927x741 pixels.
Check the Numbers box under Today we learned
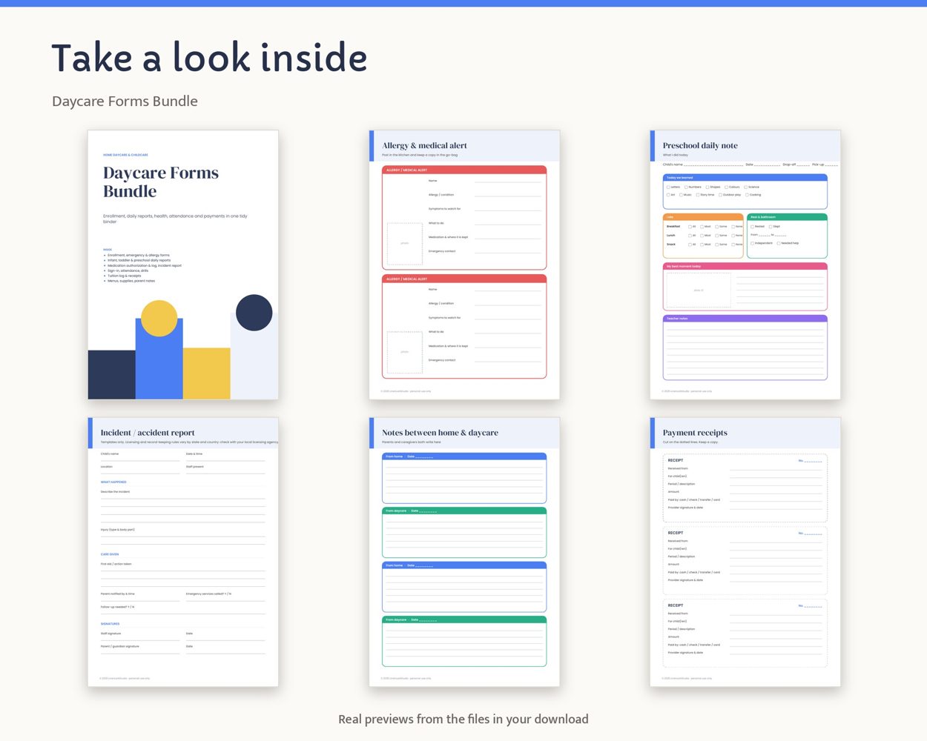pos(686,187)
